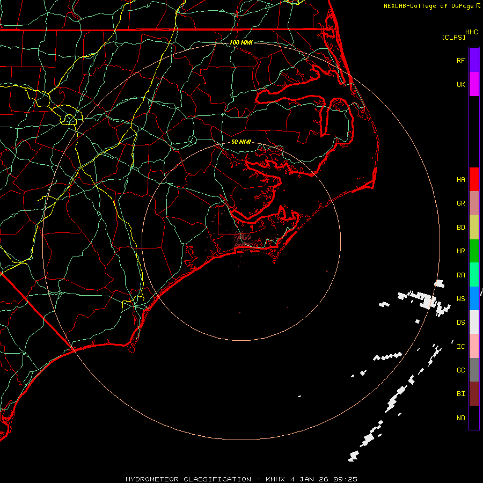483x483 pixels.
Task: Click the KMHX station identifier
Action: 275,479
